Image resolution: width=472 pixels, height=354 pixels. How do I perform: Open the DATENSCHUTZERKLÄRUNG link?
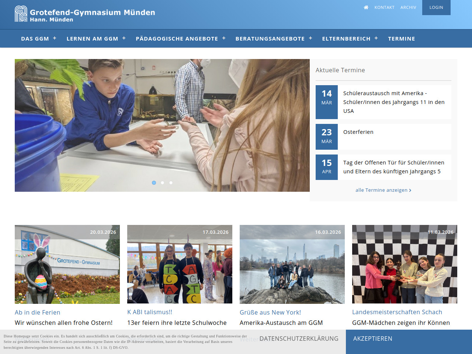[299, 339]
